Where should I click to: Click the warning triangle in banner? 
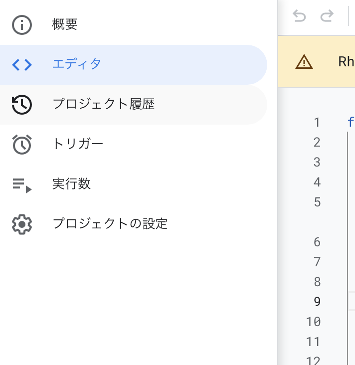click(x=304, y=62)
